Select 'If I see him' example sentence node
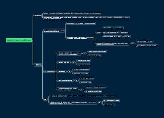Screen dimensions: 164x118 click(x=95, y=87)
